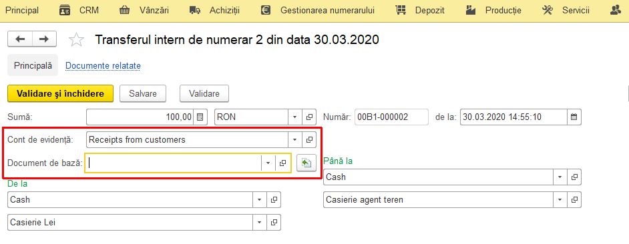The image size is (629, 244).
Task: Click the Receipts from customers field
Action: click(x=188, y=140)
